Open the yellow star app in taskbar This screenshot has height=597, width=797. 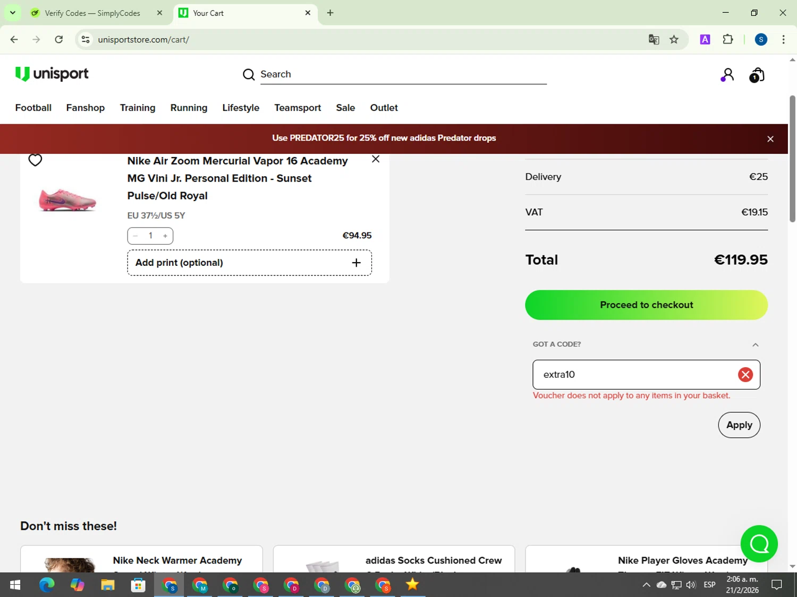tap(412, 585)
